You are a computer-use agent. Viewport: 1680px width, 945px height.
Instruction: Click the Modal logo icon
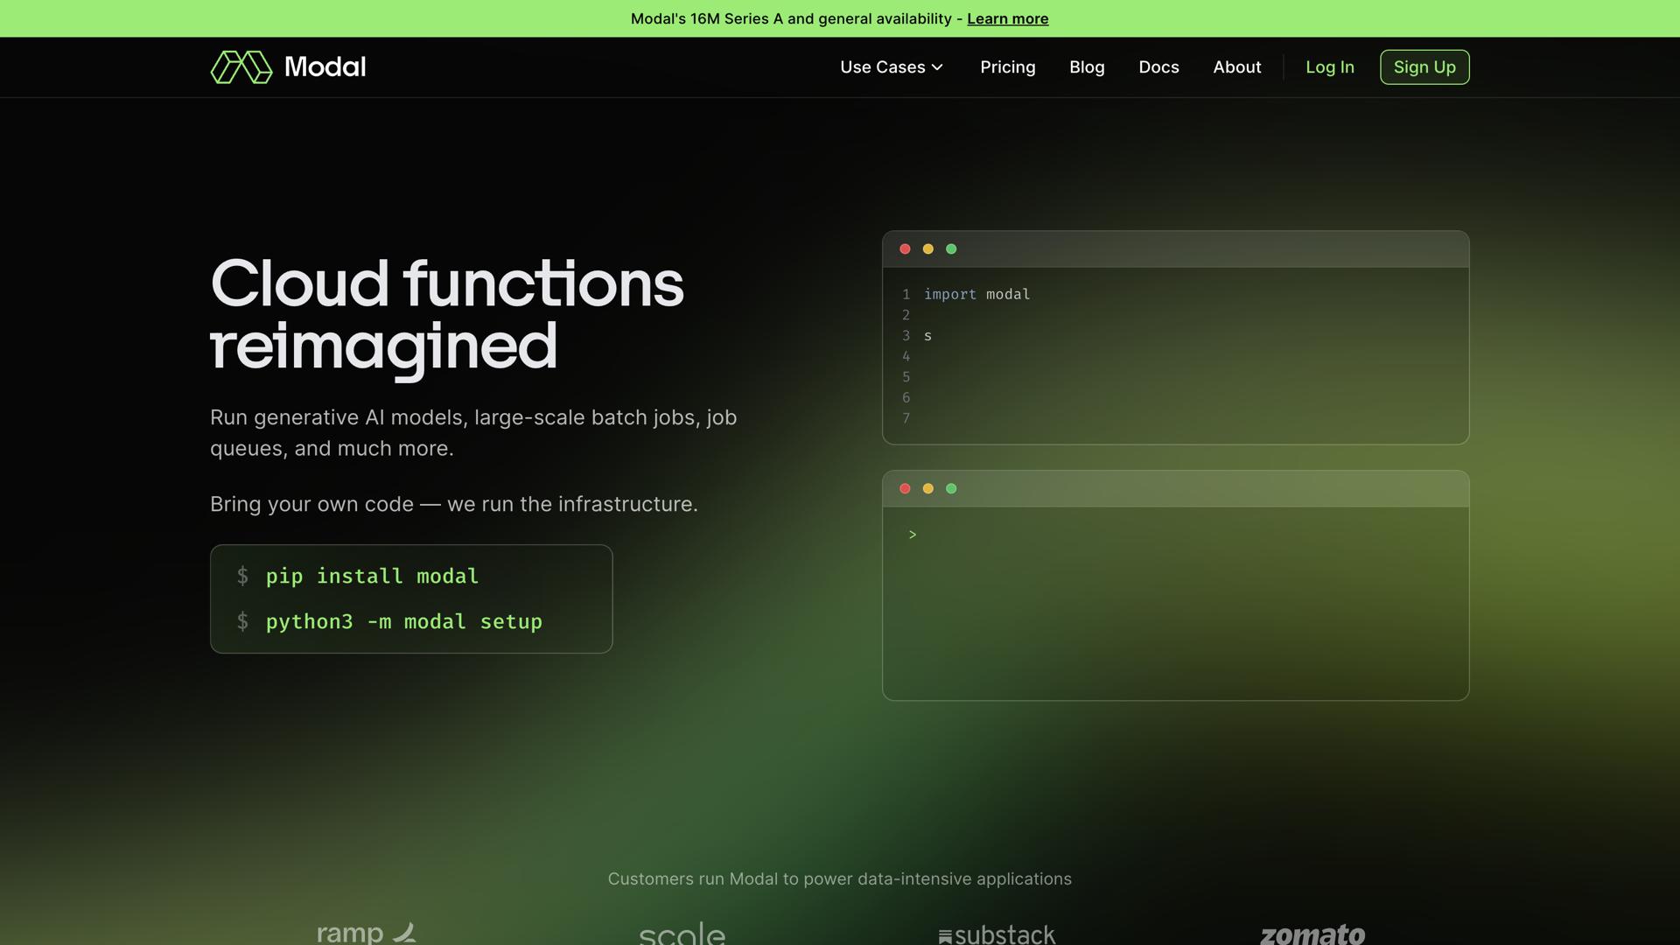(x=241, y=67)
